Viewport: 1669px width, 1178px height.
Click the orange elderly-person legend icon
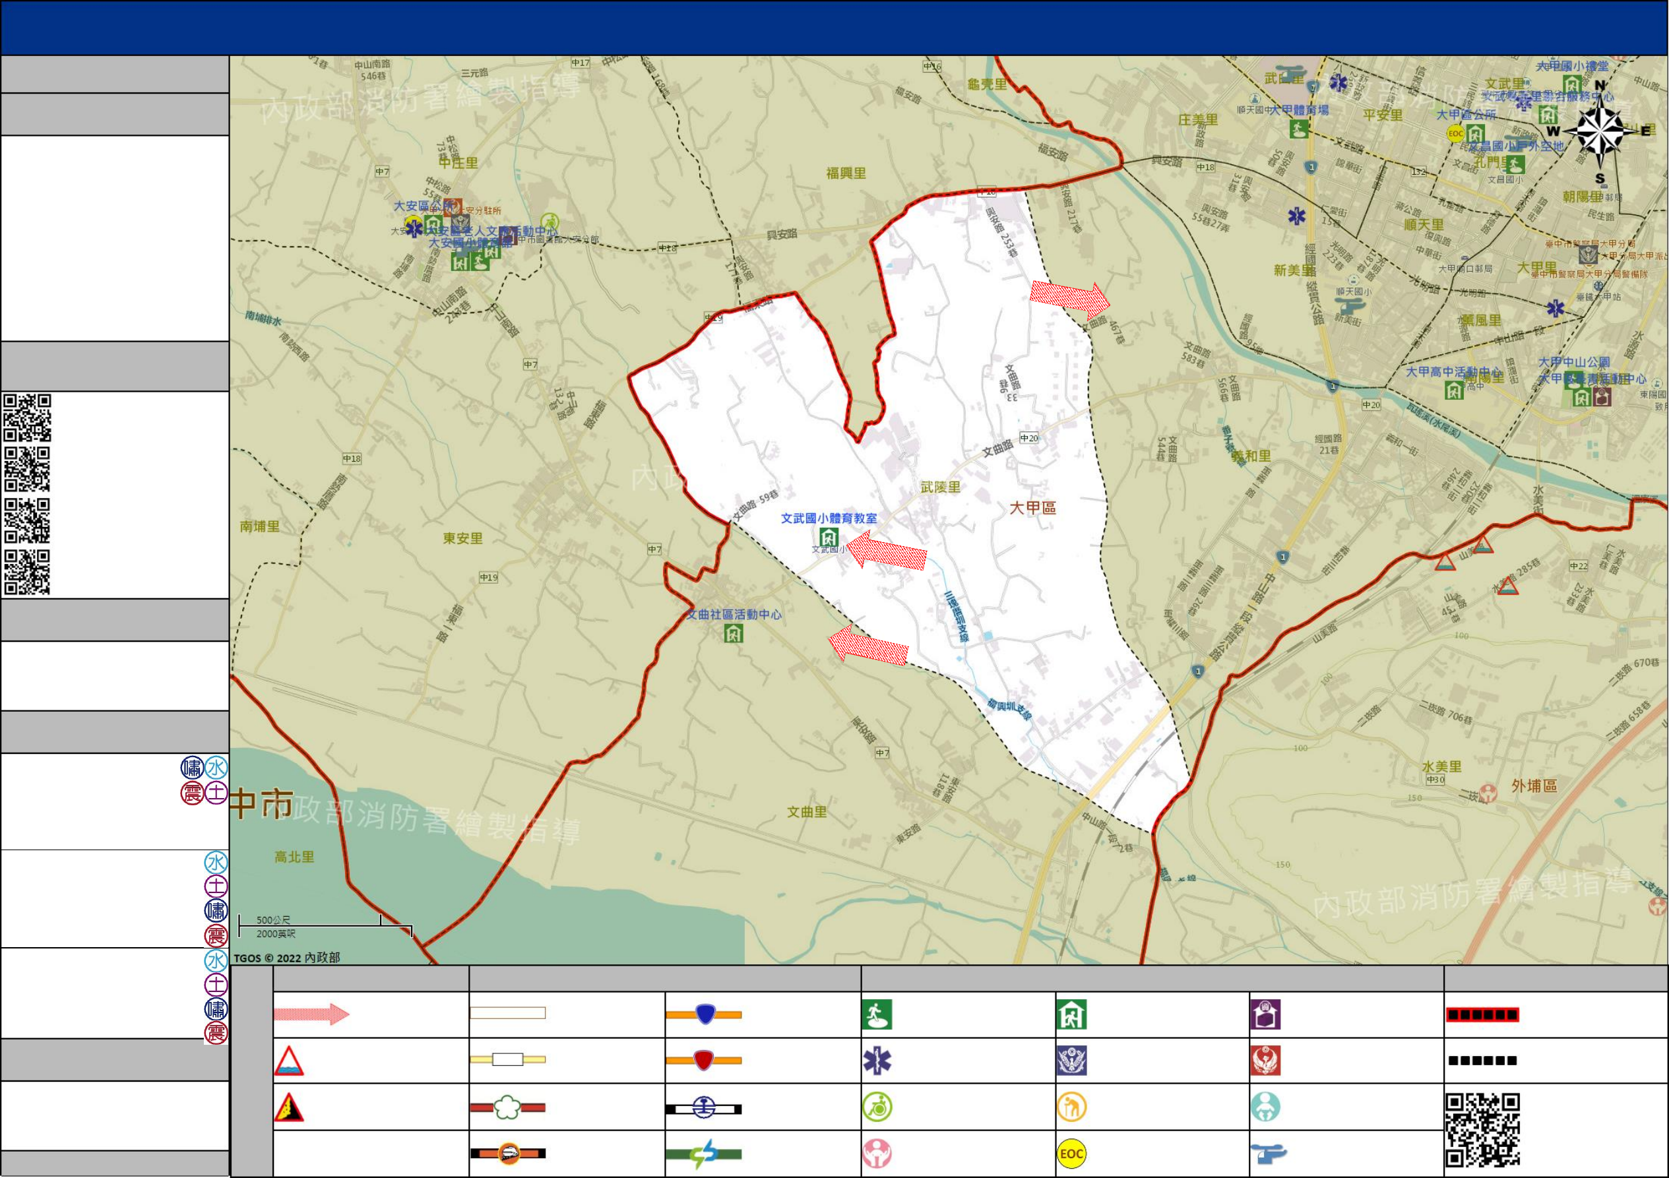click(1071, 1107)
